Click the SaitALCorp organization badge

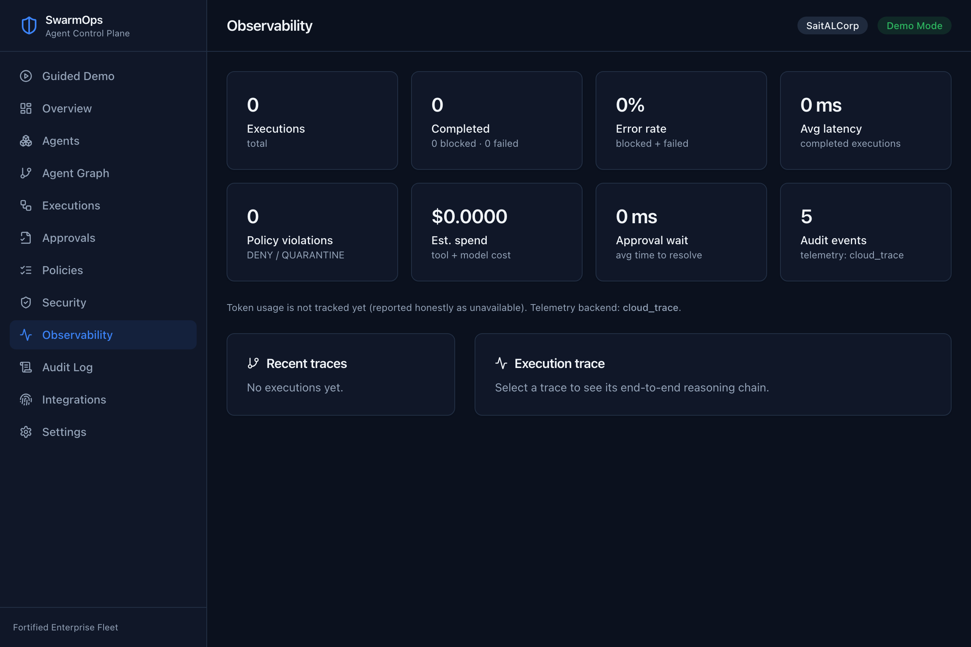[832, 25]
